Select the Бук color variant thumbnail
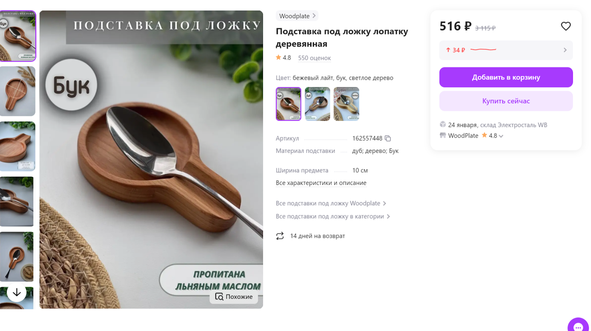This screenshot has width=591, height=331. tap(288, 103)
